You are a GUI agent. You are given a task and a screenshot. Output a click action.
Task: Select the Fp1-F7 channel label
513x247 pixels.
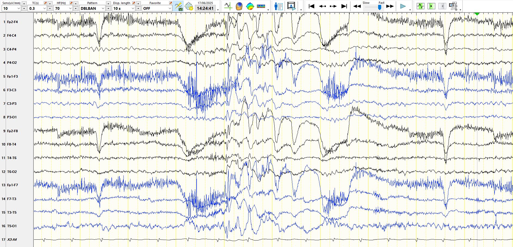pyautogui.click(x=13, y=185)
